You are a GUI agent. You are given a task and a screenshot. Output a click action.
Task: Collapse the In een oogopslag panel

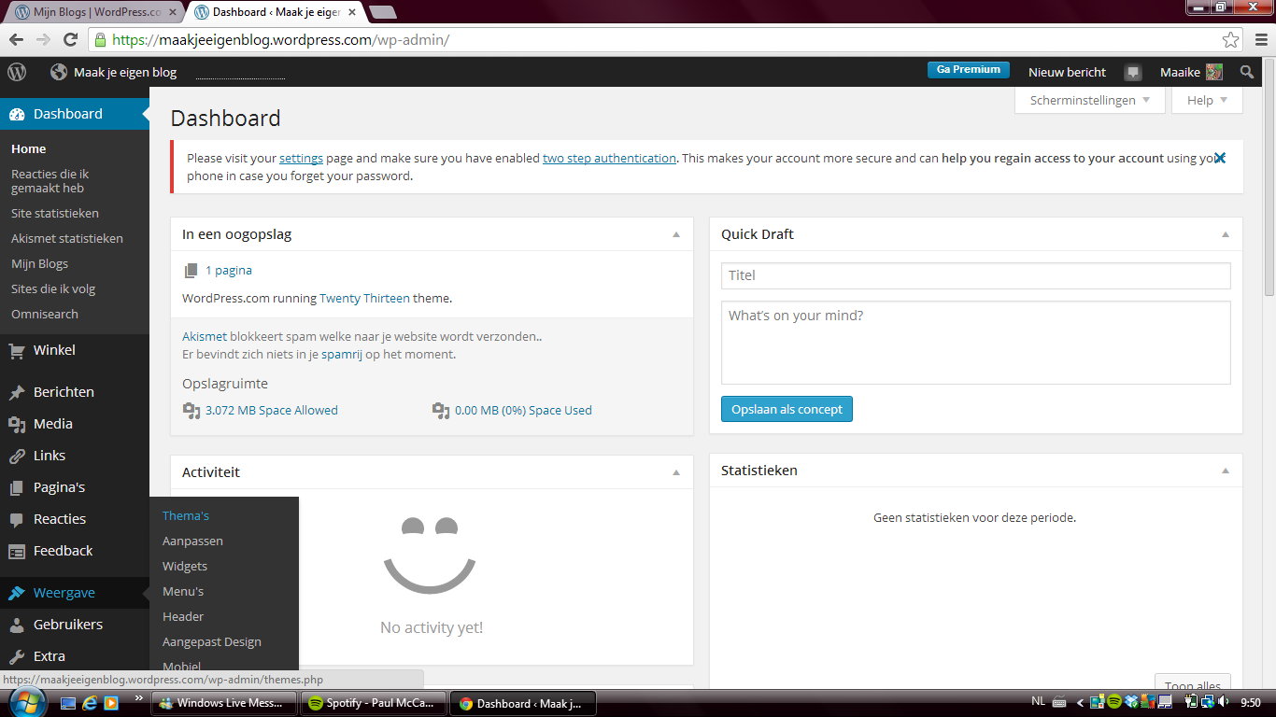click(676, 234)
